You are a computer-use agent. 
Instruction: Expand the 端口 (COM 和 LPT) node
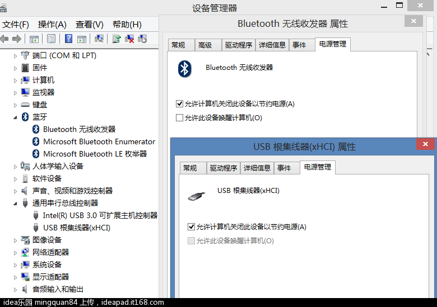(15, 56)
